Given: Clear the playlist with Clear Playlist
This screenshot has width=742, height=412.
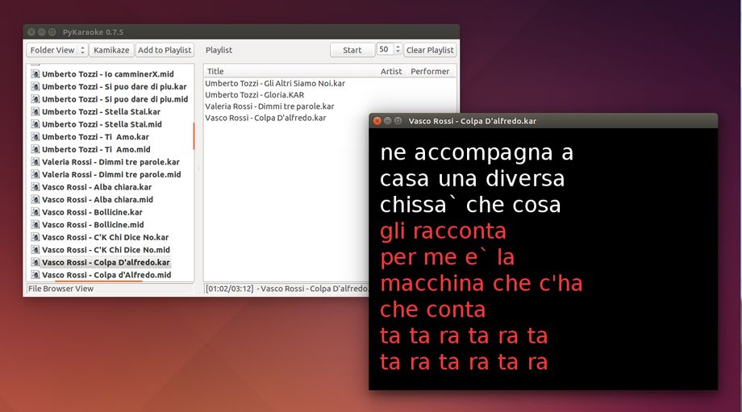Looking at the screenshot, I should (429, 50).
